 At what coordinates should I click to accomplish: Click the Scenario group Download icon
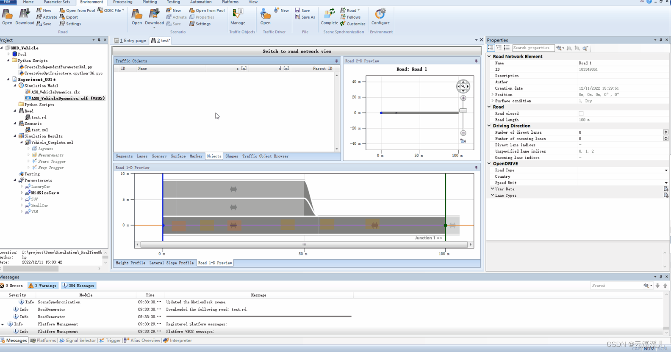pyautogui.click(x=154, y=18)
